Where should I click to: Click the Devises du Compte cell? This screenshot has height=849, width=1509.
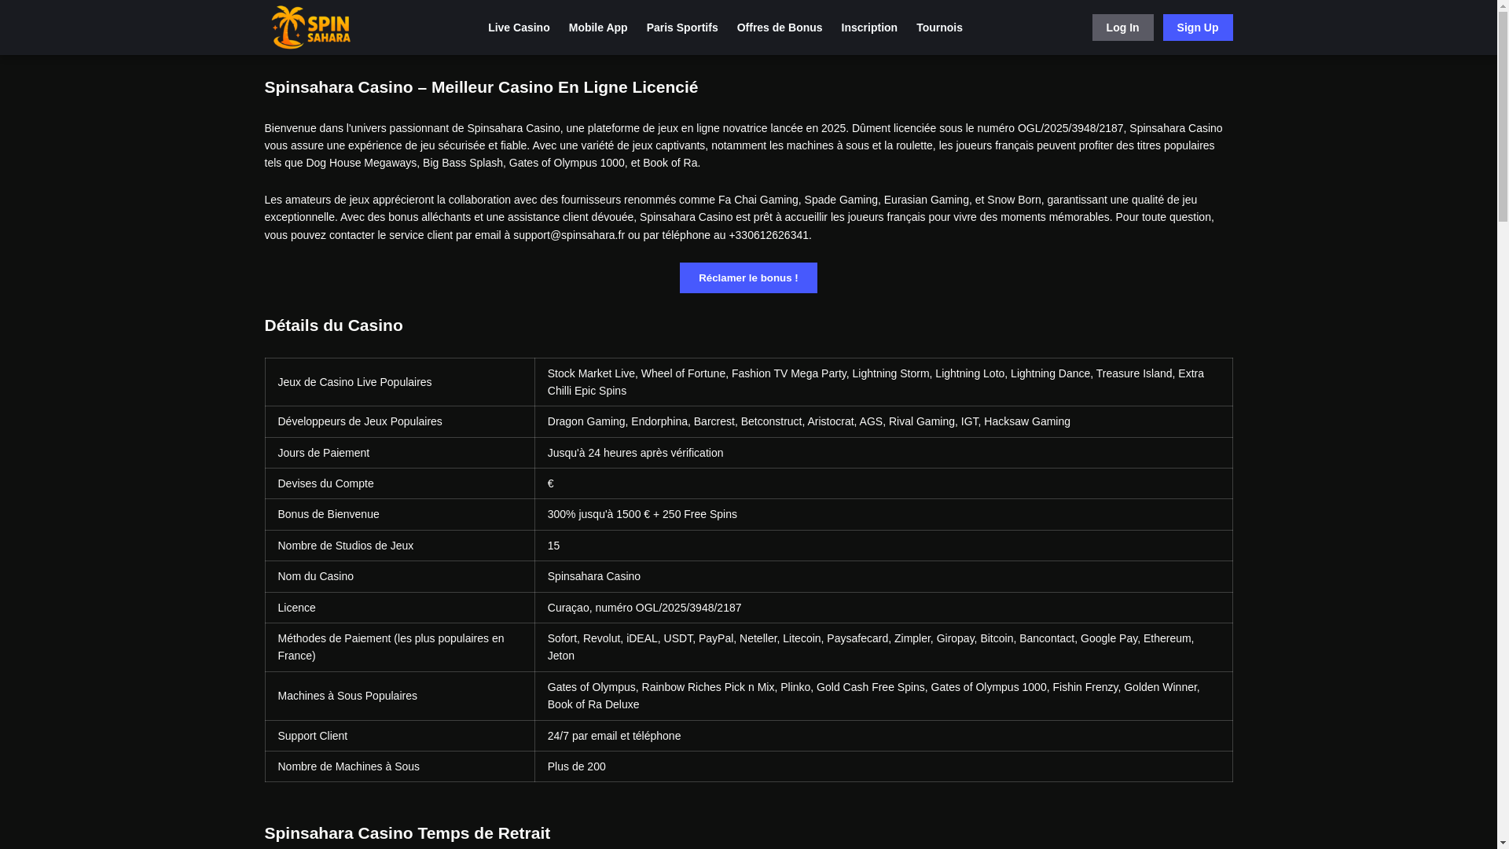click(400, 483)
